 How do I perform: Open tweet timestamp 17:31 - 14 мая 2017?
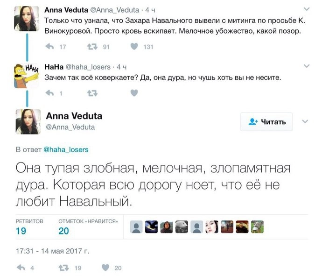click(x=52, y=251)
